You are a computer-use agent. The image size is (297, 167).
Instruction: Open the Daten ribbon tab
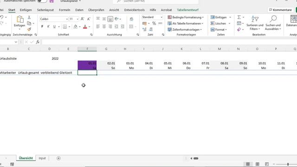79,10
